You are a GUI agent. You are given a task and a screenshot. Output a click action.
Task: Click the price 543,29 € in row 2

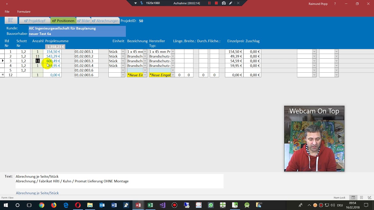point(53,56)
